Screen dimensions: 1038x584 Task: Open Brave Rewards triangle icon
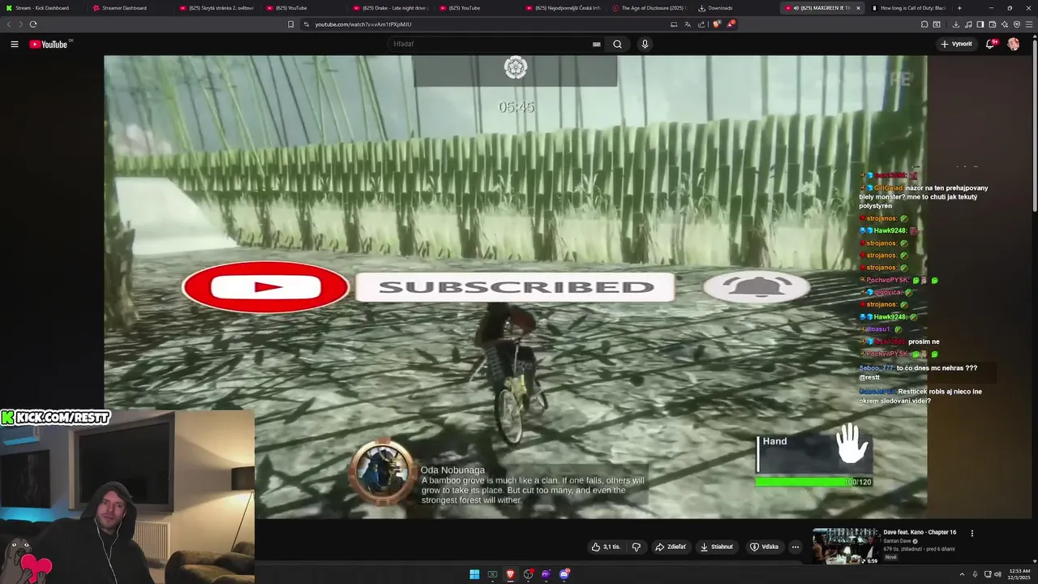(x=731, y=24)
